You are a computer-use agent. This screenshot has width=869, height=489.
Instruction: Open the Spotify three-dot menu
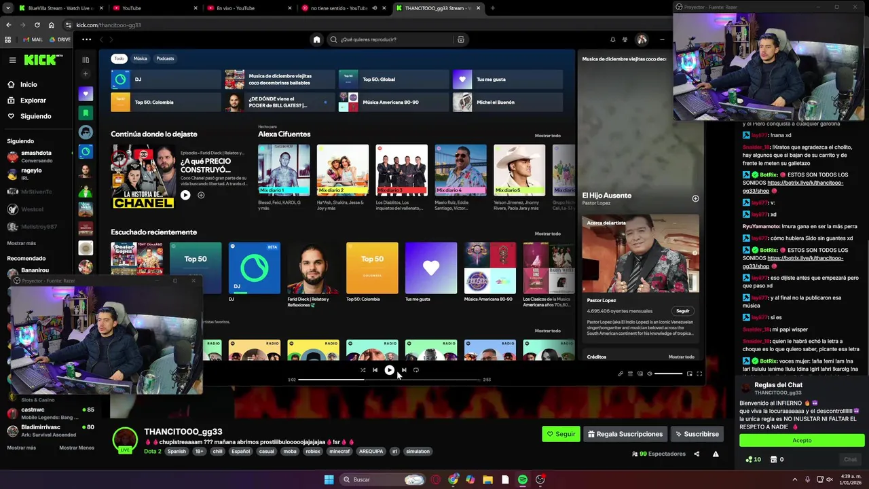(86, 39)
